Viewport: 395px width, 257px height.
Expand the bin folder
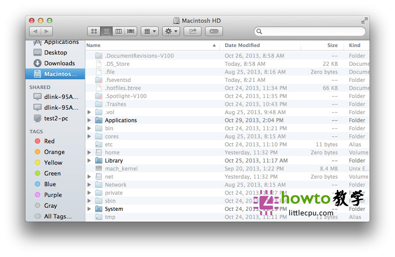click(x=89, y=128)
